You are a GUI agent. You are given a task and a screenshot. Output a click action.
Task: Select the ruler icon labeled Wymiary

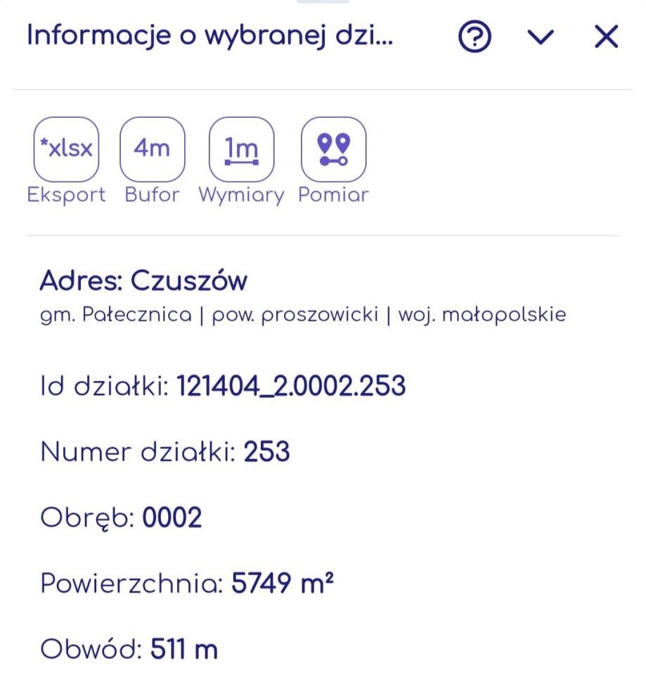click(241, 148)
